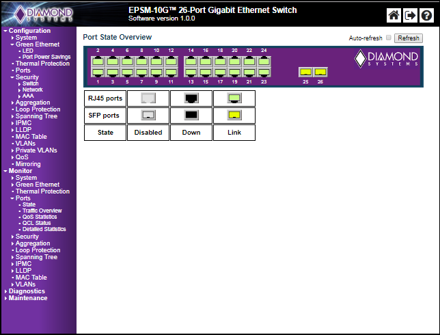Go to the Home page icon
Viewport: 440px width, 335px height.
pos(394,15)
